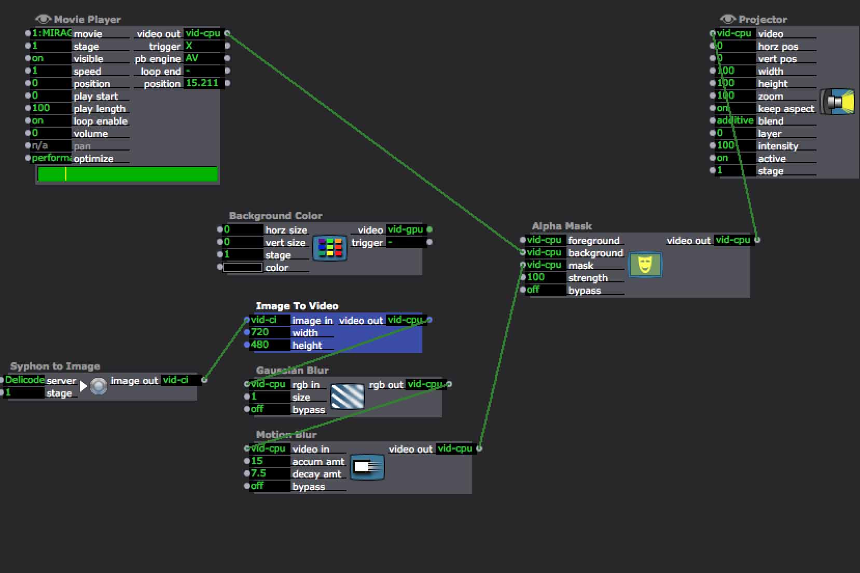Image resolution: width=860 pixels, height=573 pixels.
Task: Open the Projector blend 'additive' value
Action: pyautogui.click(x=736, y=120)
